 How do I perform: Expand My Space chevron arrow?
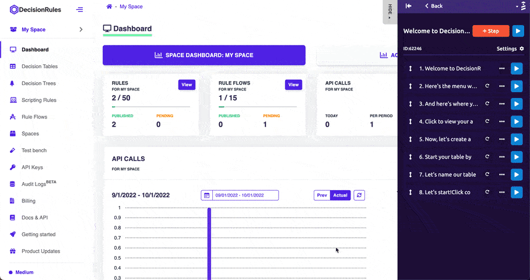coord(81,29)
